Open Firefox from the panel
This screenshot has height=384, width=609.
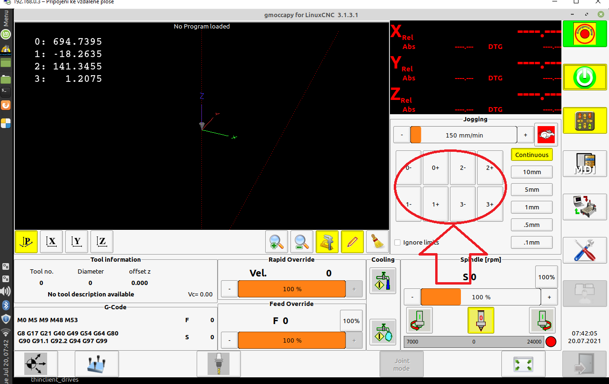(6, 105)
